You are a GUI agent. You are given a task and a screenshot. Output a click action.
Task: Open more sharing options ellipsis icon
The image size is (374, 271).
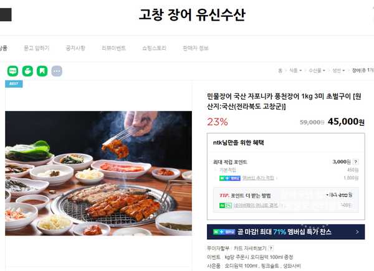57,71
